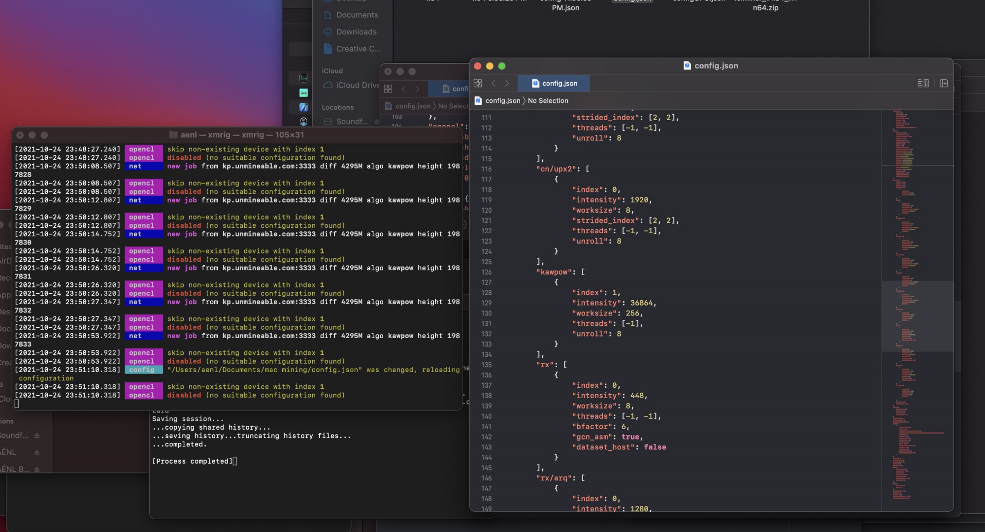Click the "worksize": 256 line

(607, 313)
